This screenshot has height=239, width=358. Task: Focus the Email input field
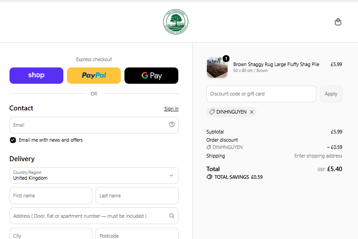click(x=94, y=125)
